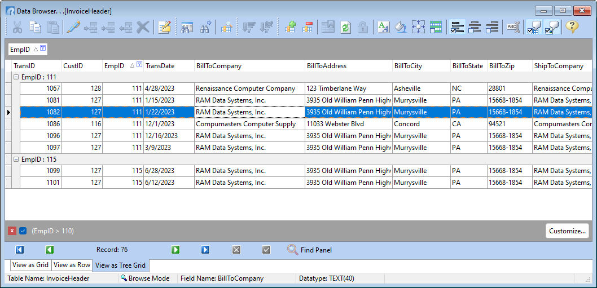Collapse the EmpID : 111 group

click(x=16, y=77)
